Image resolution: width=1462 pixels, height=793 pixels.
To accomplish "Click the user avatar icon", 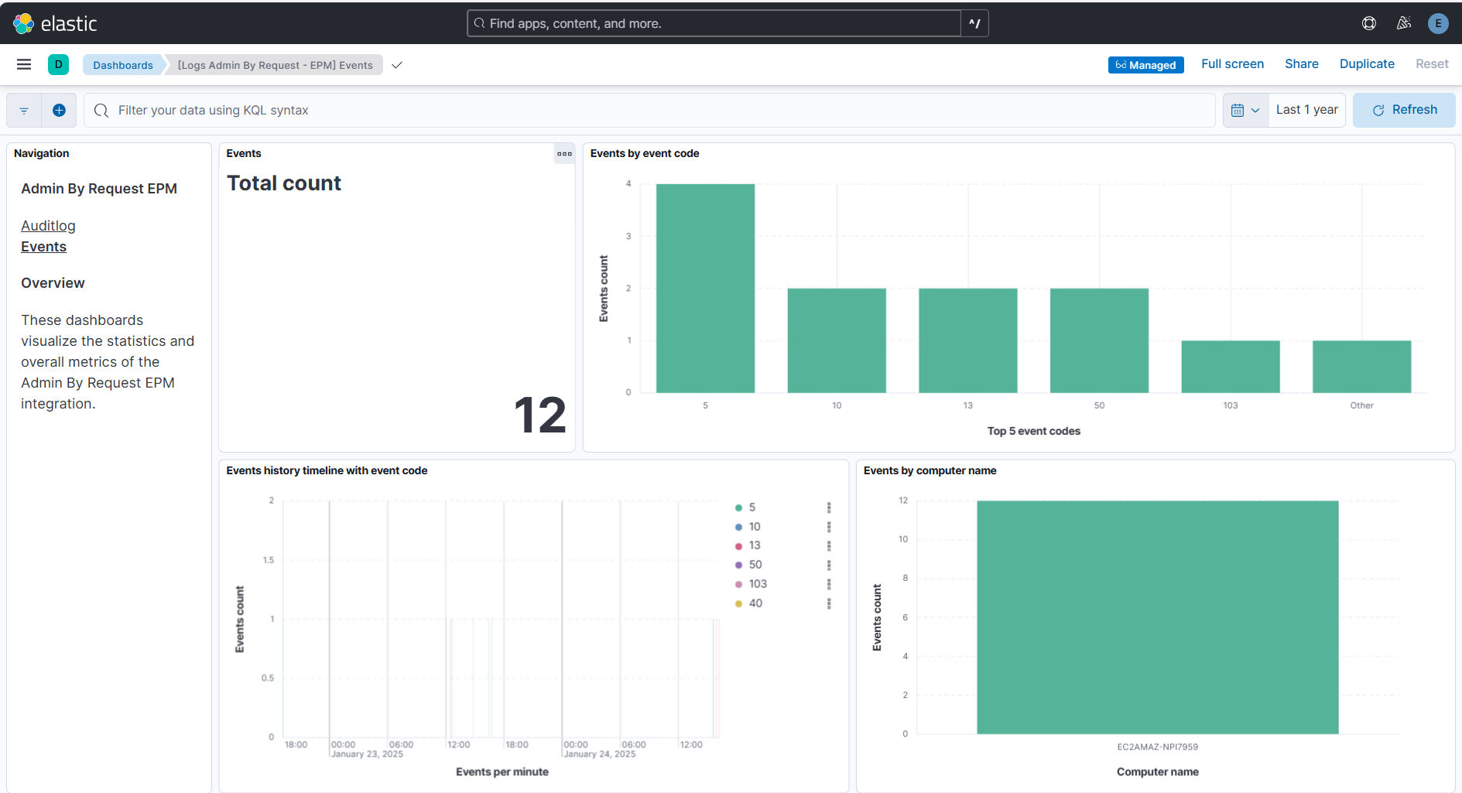I will [x=1438, y=23].
